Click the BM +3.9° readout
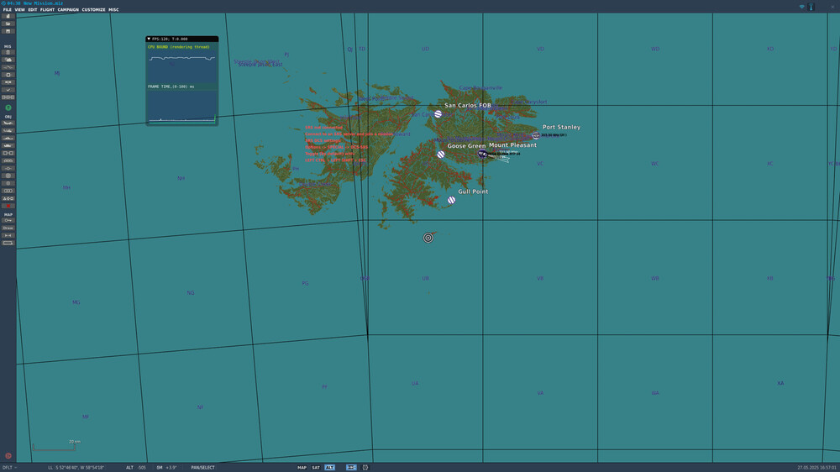 tap(166, 468)
